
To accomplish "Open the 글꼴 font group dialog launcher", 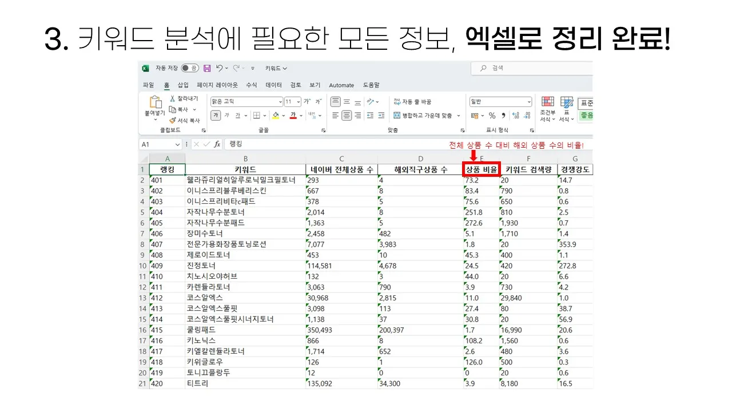I will pos(323,130).
